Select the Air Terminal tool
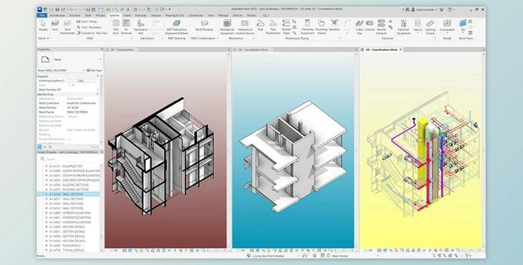This screenshot has width=523, height=265. [x=126, y=27]
